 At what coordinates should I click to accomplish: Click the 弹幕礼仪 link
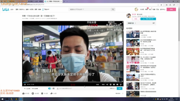tap(112, 88)
